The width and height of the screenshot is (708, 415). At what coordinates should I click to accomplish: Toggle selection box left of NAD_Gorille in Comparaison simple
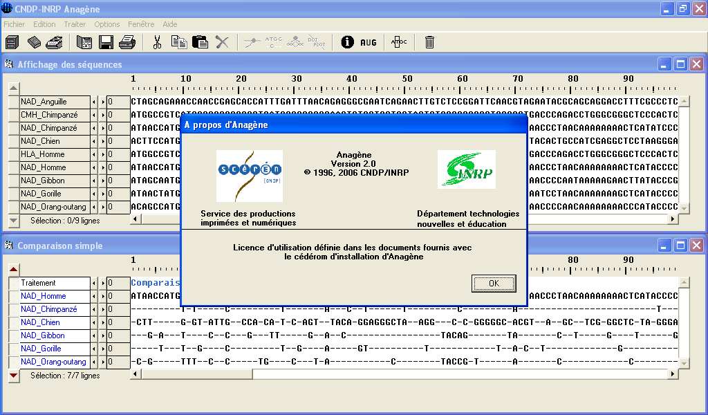pos(14,349)
